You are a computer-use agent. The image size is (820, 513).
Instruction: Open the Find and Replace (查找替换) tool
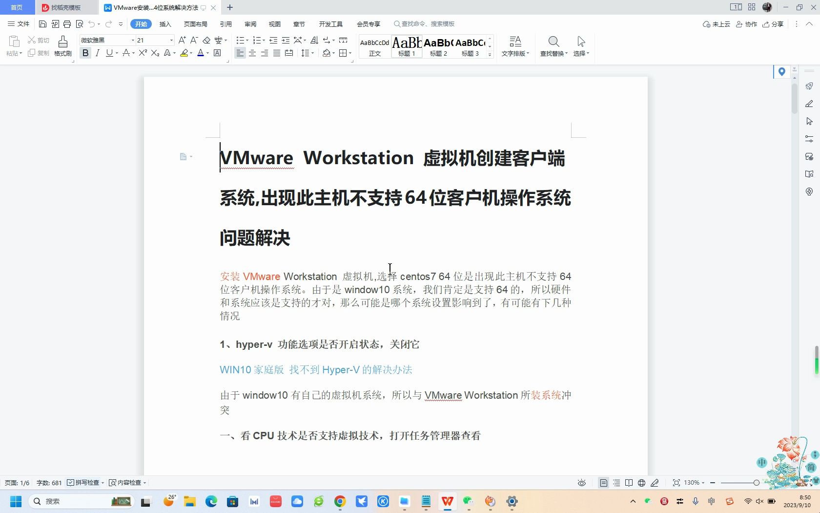553,46
